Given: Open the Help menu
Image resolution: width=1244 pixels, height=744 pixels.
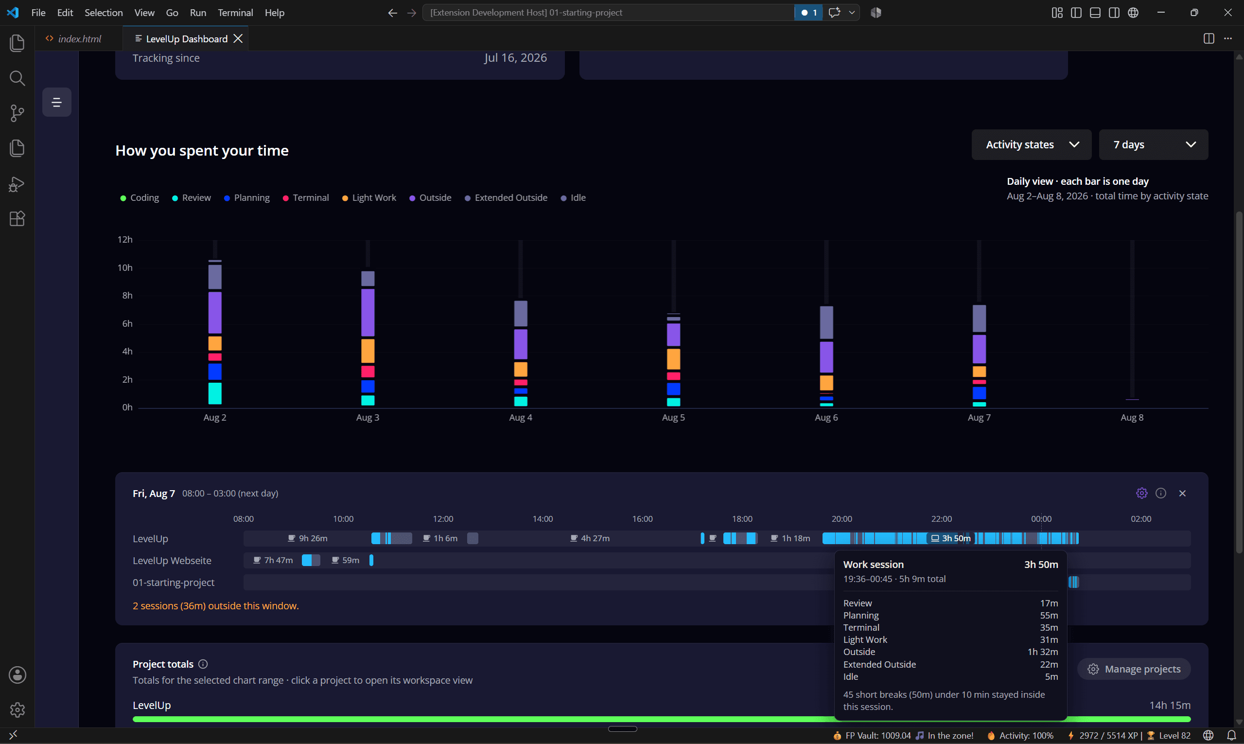Looking at the screenshot, I should coord(274,13).
